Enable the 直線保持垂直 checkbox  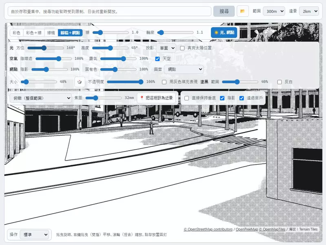pos(187,98)
